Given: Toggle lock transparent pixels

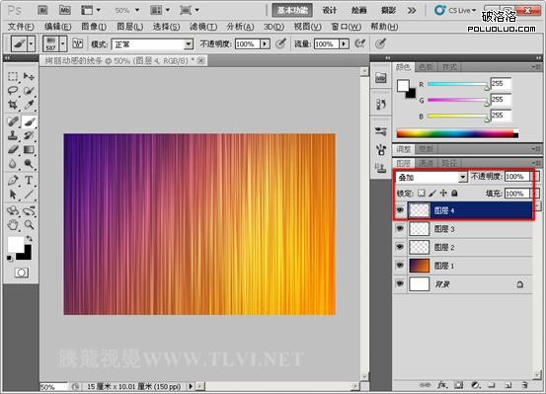Looking at the screenshot, I should click(x=422, y=193).
